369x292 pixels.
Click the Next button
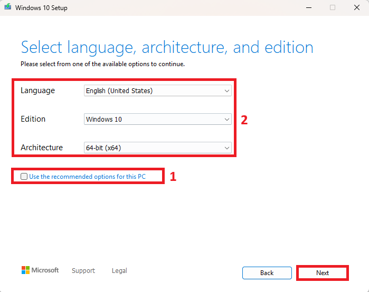(323, 273)
